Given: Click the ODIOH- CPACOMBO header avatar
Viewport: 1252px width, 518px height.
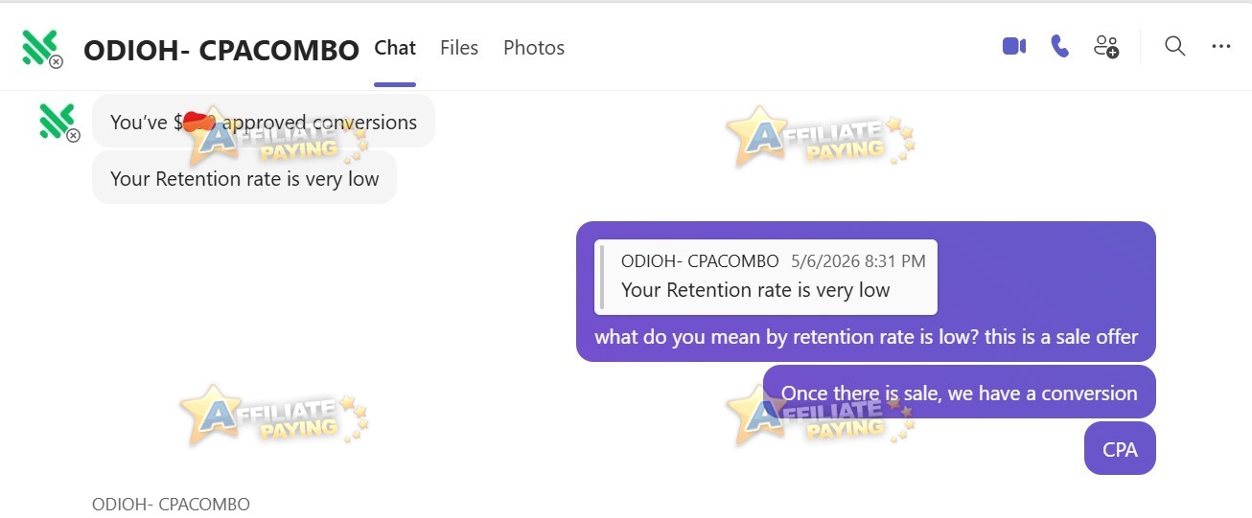Looking at the screenshot, I should click(42, 48).
